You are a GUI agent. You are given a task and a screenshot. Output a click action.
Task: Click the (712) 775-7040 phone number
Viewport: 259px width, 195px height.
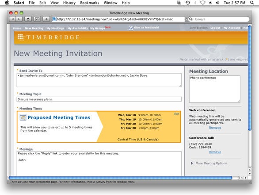200,144
